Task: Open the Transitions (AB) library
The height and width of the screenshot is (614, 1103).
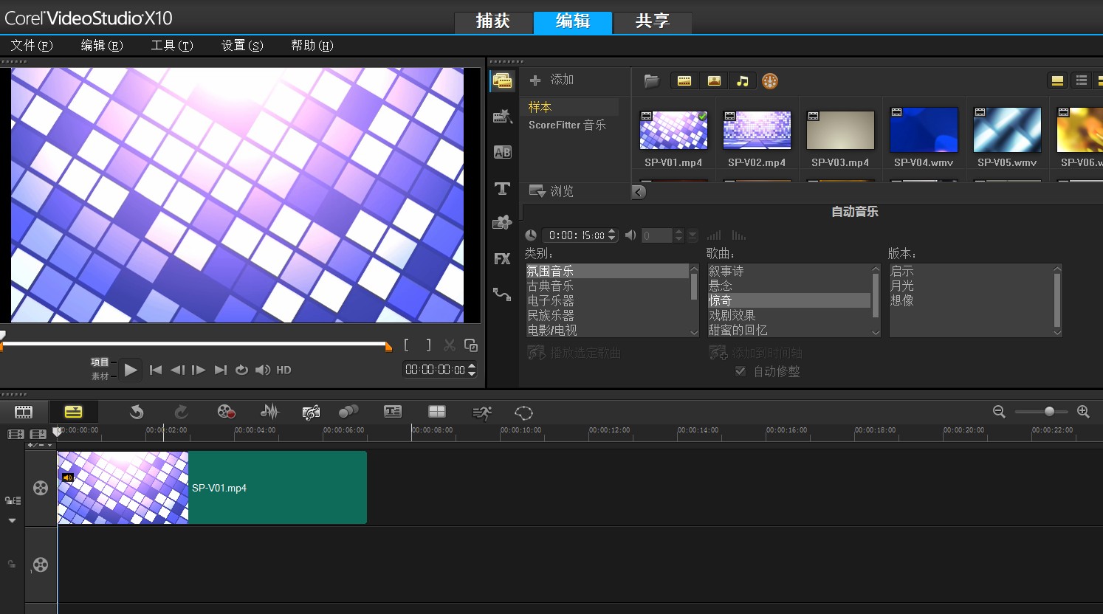Action: coord(503,152)
